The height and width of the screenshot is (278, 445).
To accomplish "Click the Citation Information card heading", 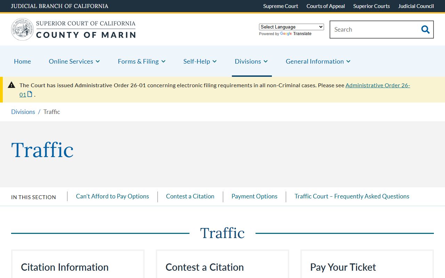I will tap(65, 267).
